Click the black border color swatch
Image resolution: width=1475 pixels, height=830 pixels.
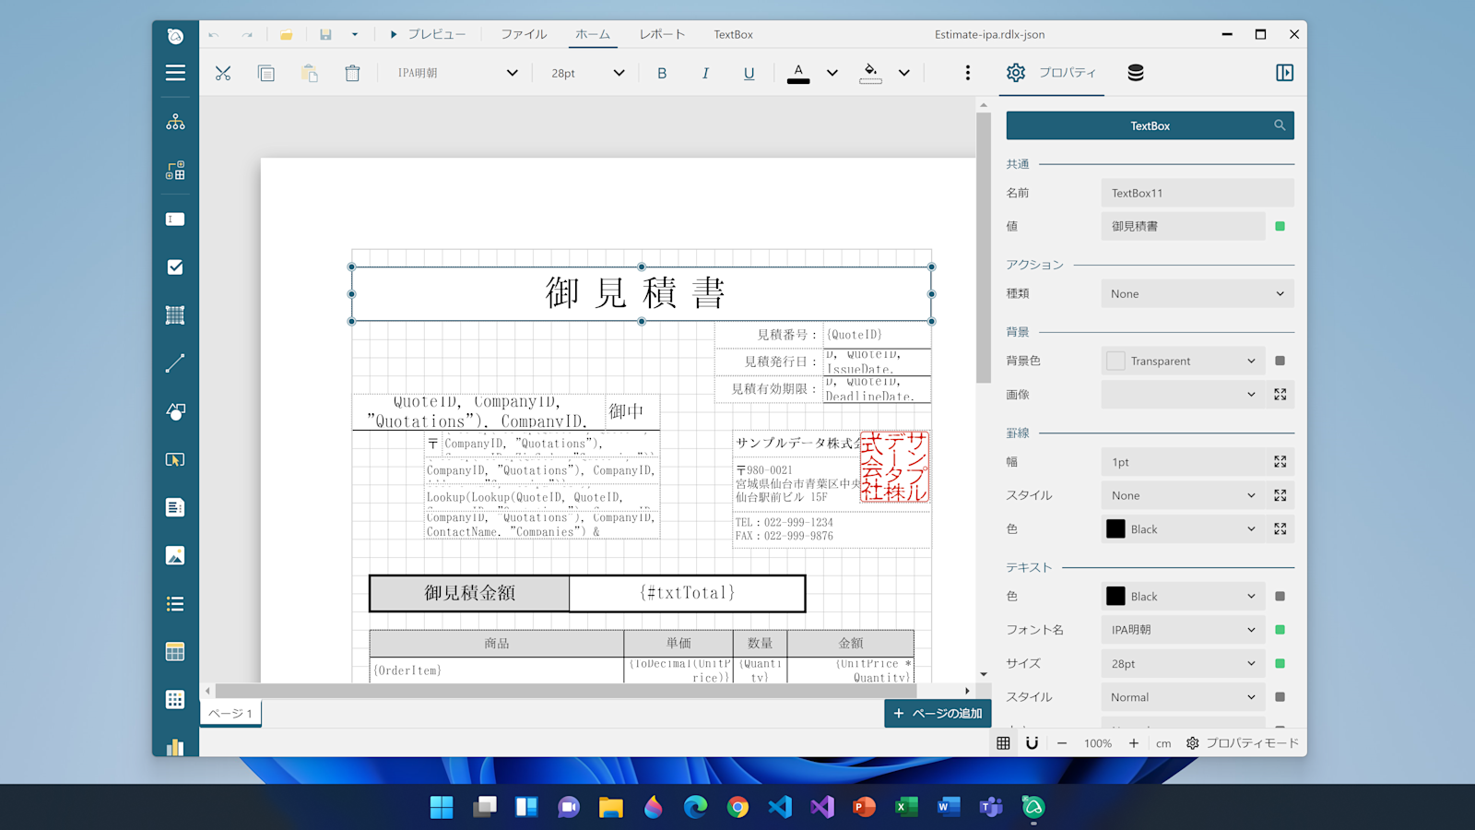[x=1115, y=529]
